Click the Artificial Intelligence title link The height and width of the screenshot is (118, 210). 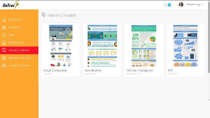tap(140, 70)
